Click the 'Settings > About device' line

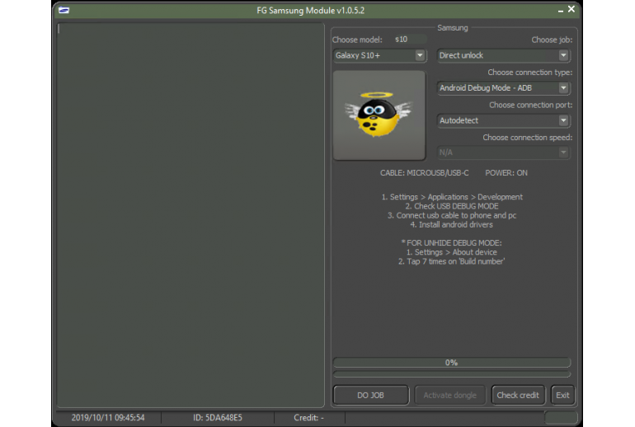[452, 252]
